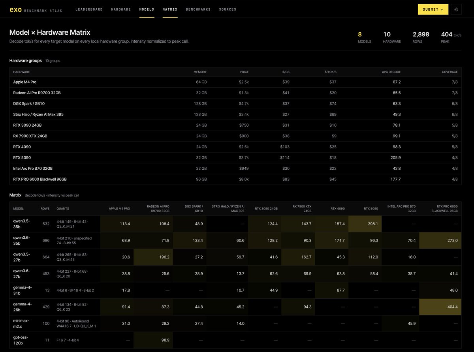The height and width of the screenshot is (352, 474).
Task: Open the Sources tab
Action: click(x=228, y=9)
